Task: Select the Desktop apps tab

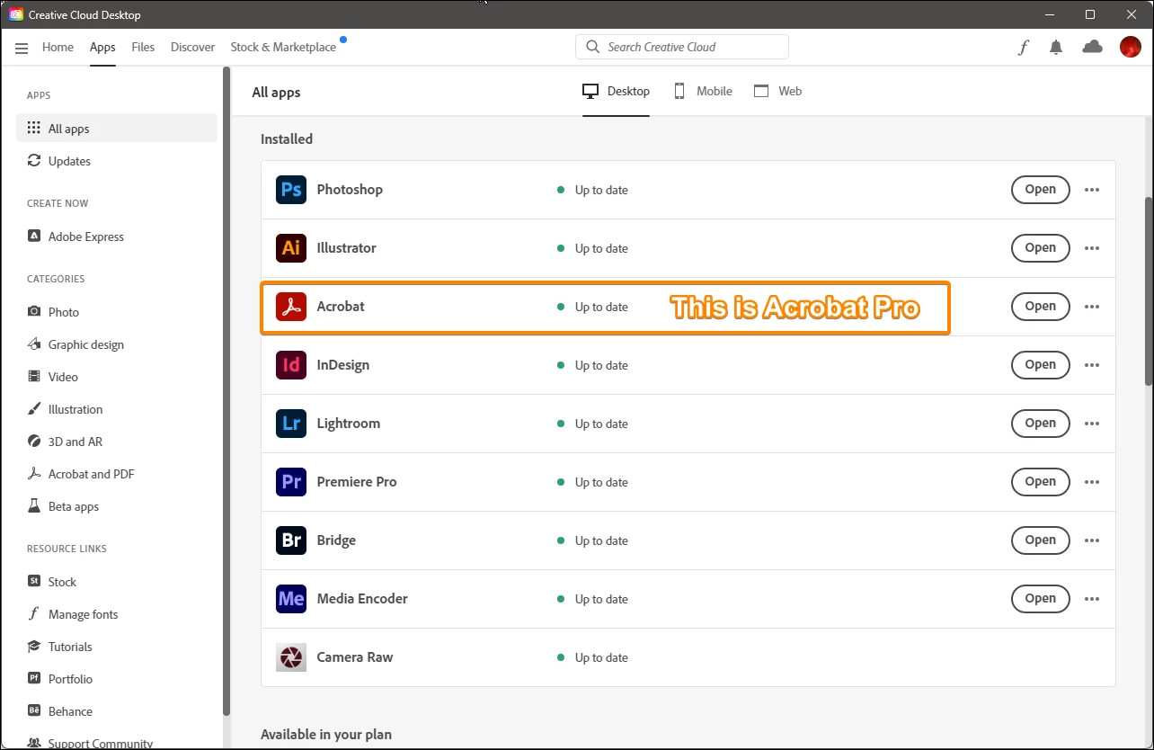Action: tap(616, 91)
